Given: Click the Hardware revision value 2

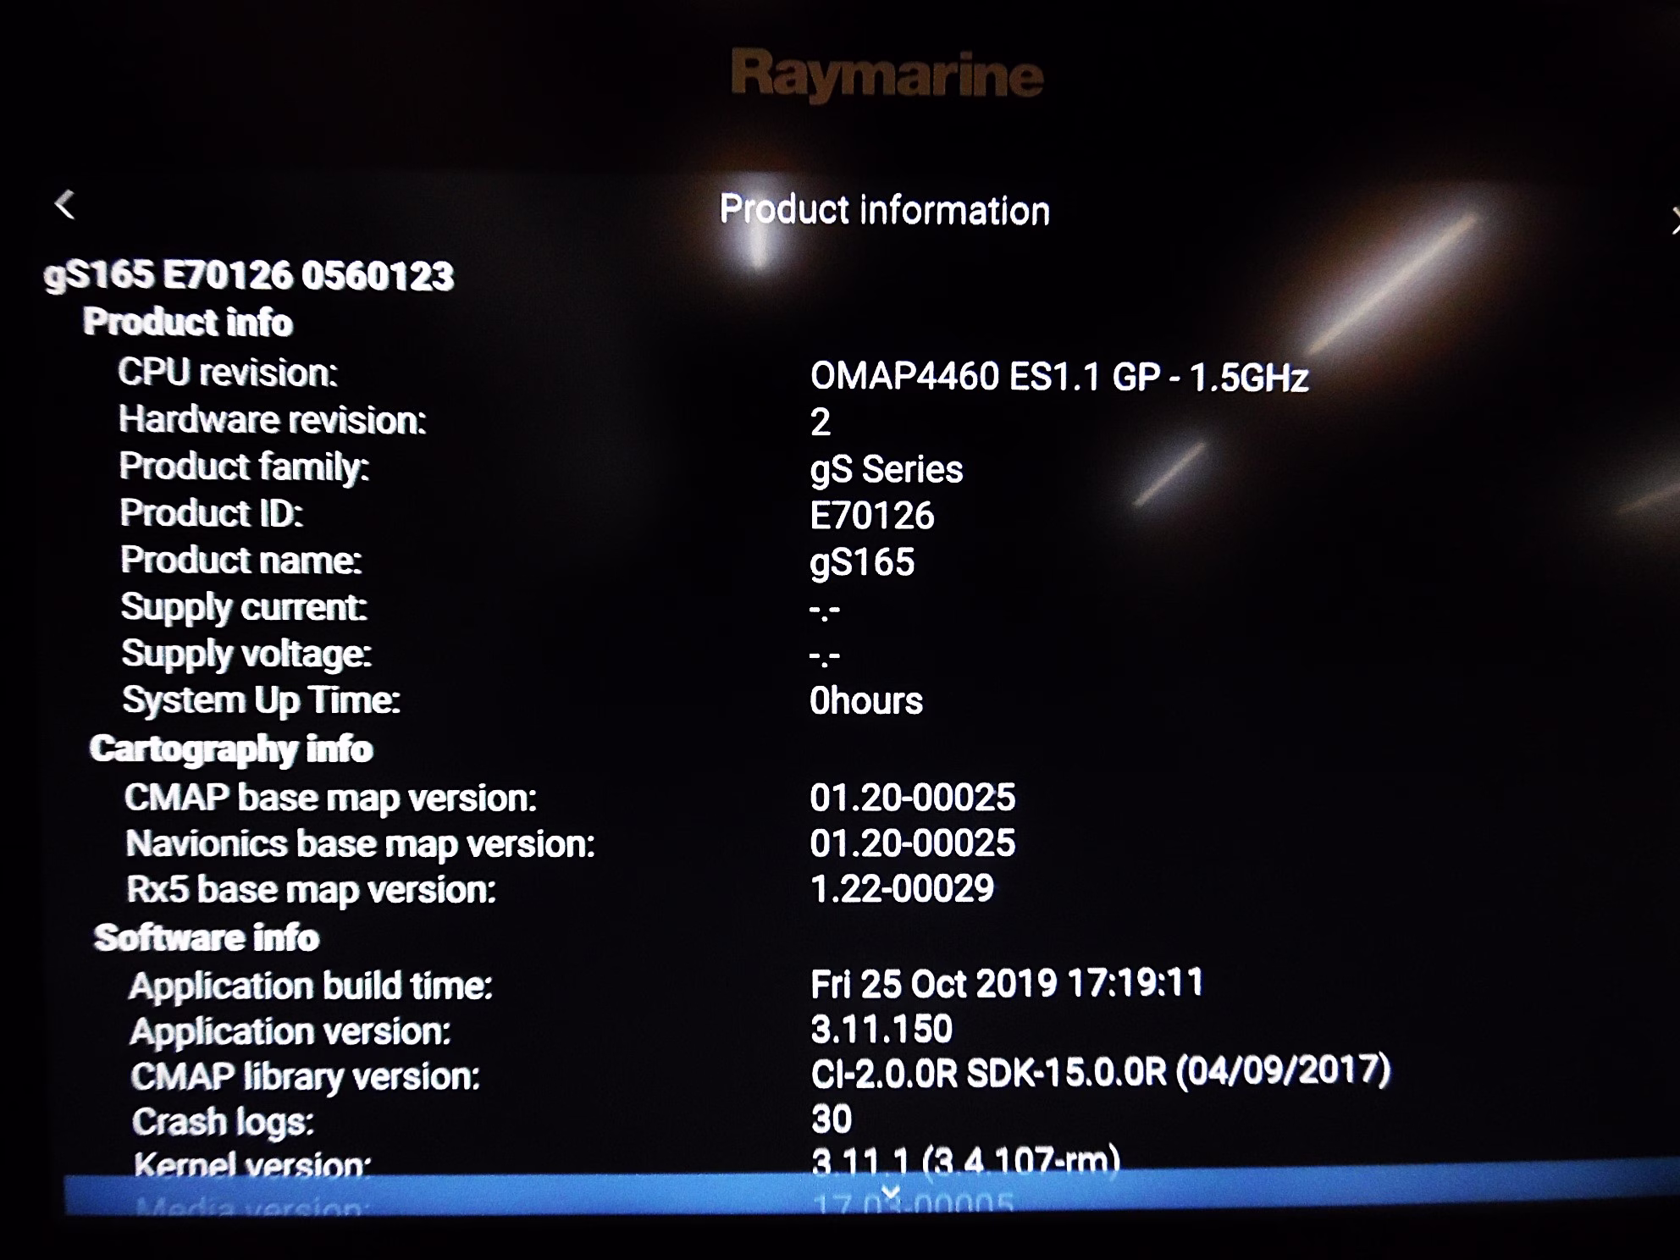Looking at the screenshot, I should (x=821, y=423).
